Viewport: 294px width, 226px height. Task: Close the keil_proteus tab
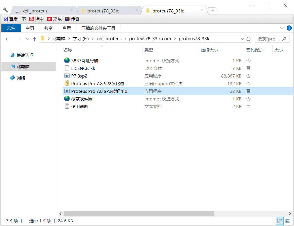point(72,10)
